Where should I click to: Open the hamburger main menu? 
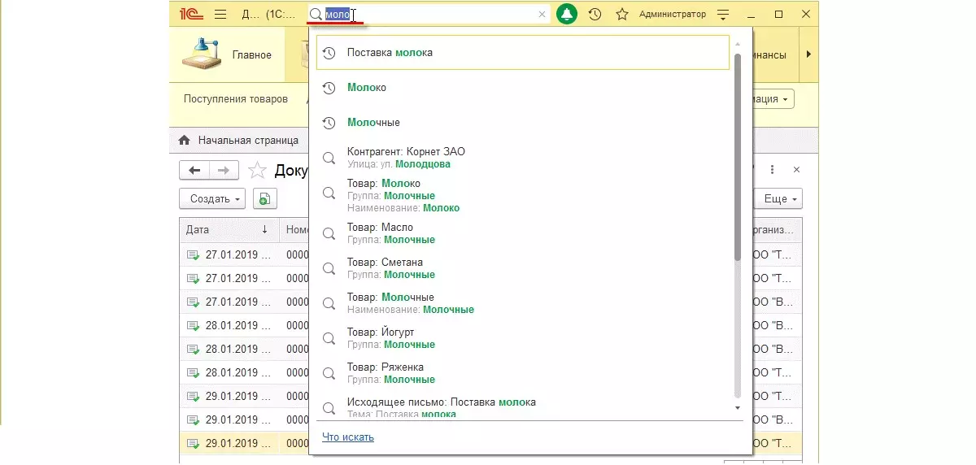pyautogui.click(x=220, y=14)
